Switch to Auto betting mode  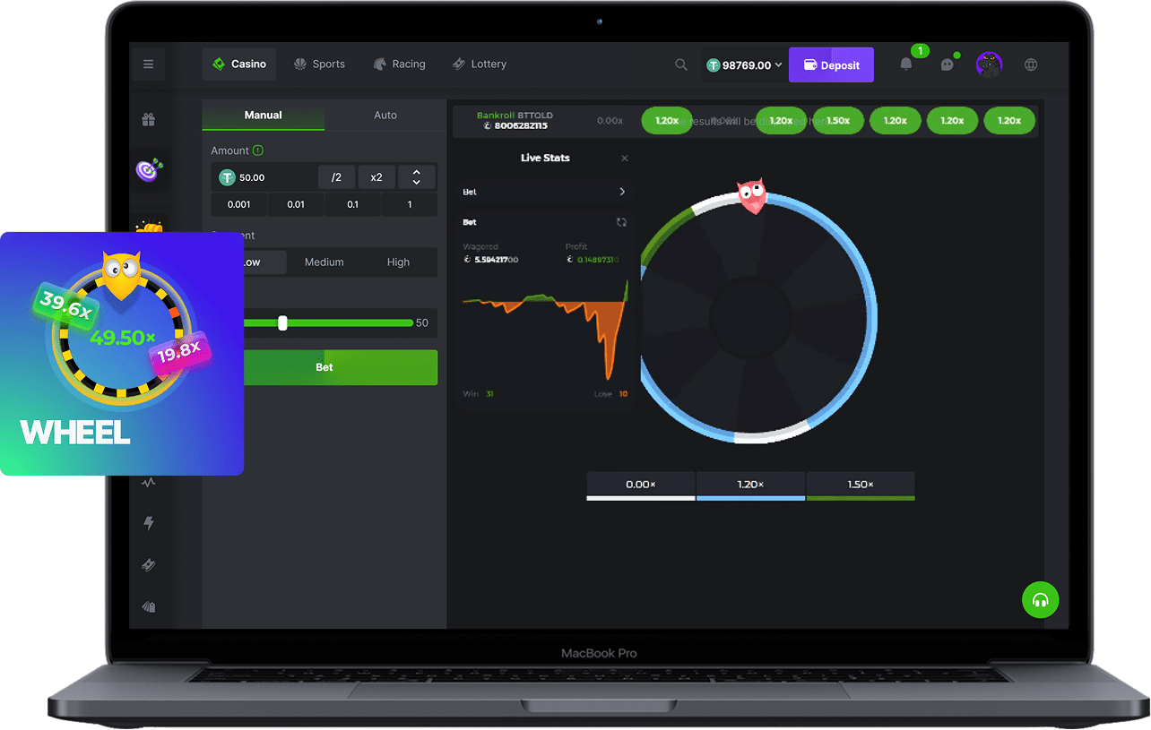(385, 116)
